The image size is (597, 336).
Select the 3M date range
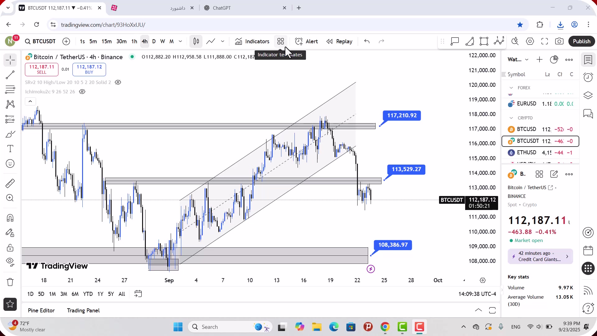point(64,294)
